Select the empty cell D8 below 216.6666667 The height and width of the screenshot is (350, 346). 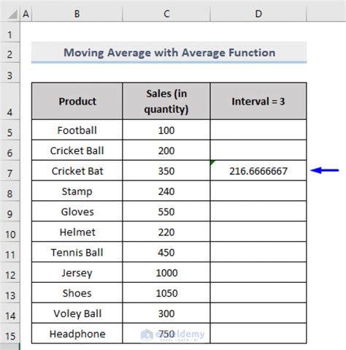pos(258,191)
